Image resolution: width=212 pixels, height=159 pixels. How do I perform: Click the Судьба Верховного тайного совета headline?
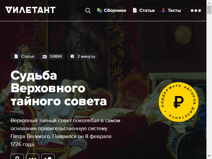[59, 88]
